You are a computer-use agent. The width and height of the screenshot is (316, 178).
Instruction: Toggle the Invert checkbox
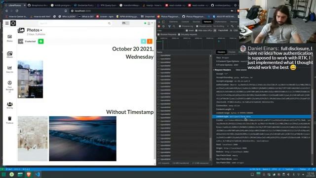[187, 31]
